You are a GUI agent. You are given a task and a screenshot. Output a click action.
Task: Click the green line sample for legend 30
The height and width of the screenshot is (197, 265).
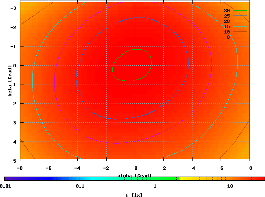[x=240, y=11]
